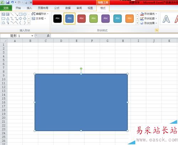178x145 pixels.
Task: Select the Oval shape in gallery
Action: 25,14
